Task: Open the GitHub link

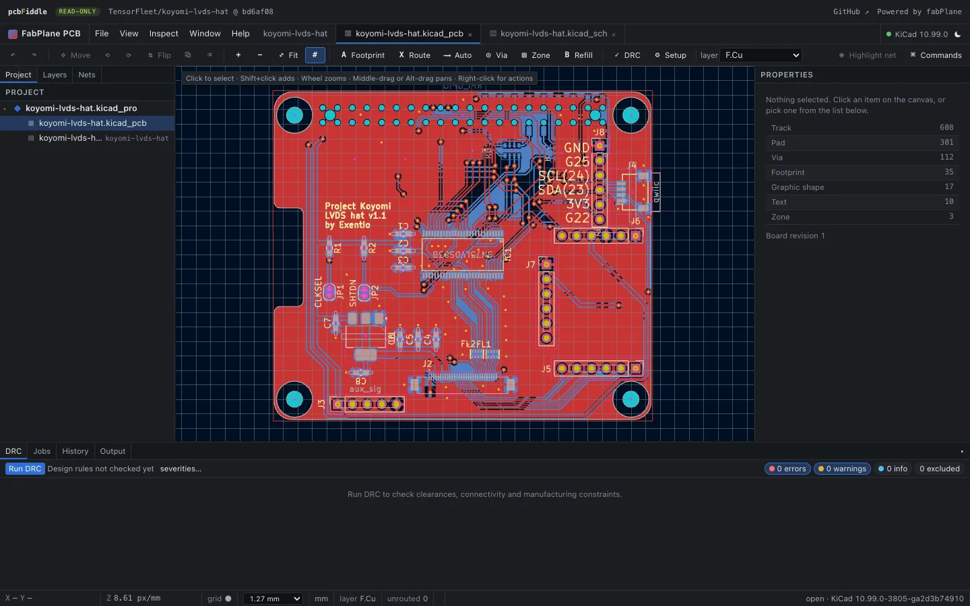Action: 851,11
